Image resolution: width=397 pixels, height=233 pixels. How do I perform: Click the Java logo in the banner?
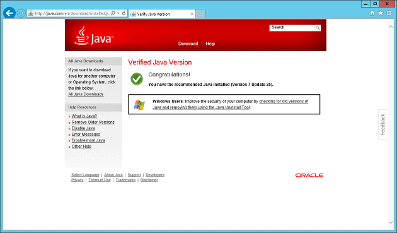click(x=94, y=36)
